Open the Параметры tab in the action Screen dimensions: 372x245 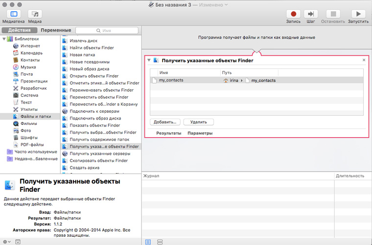(200, 133)
